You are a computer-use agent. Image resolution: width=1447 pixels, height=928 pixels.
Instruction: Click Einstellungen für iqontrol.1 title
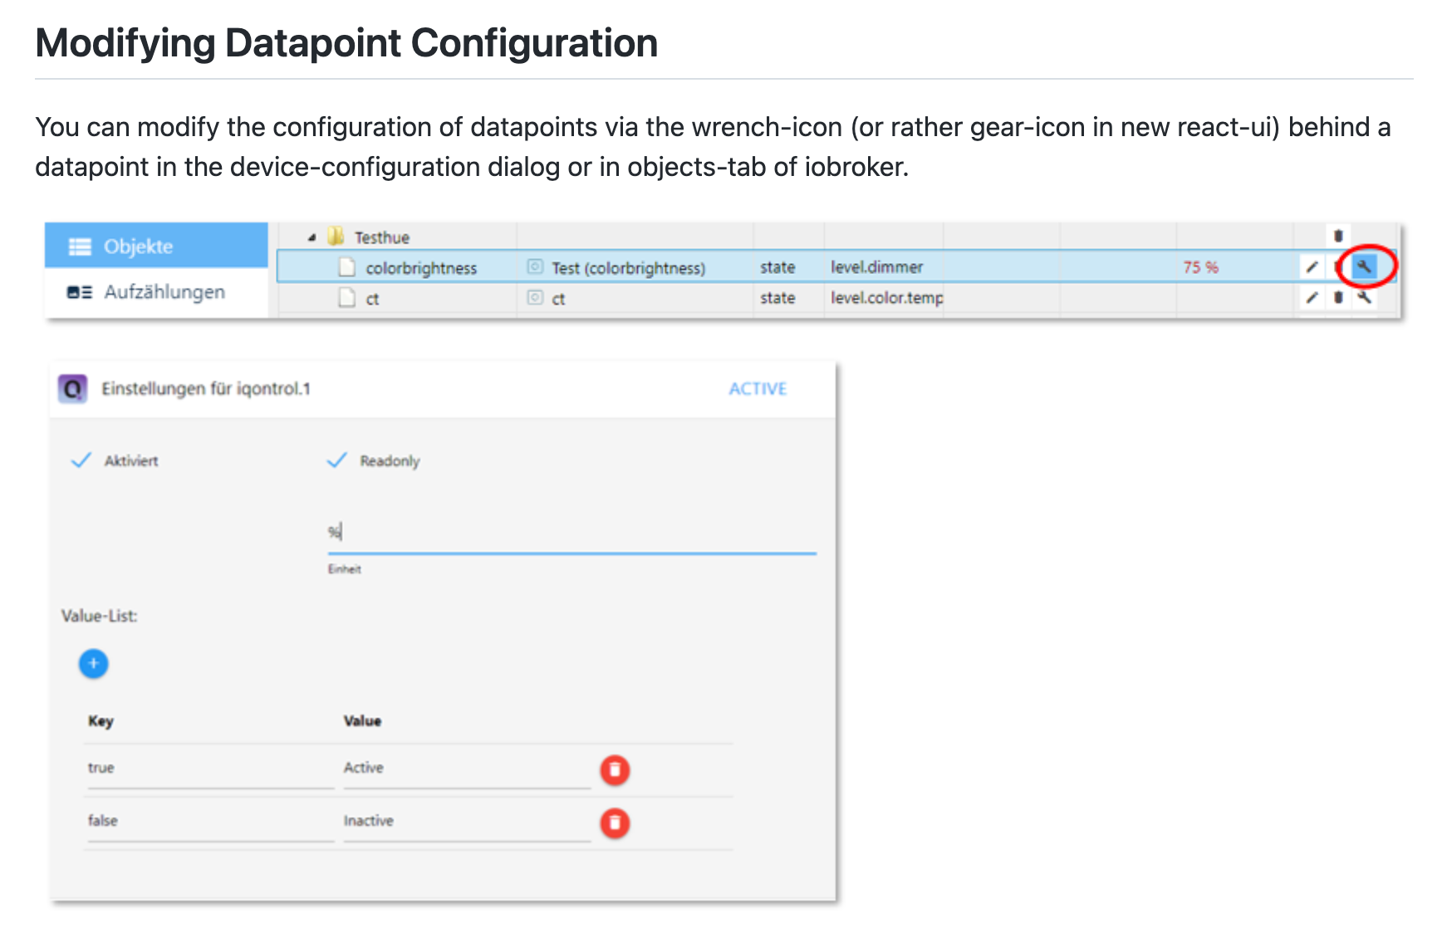[x=206, y=388]
